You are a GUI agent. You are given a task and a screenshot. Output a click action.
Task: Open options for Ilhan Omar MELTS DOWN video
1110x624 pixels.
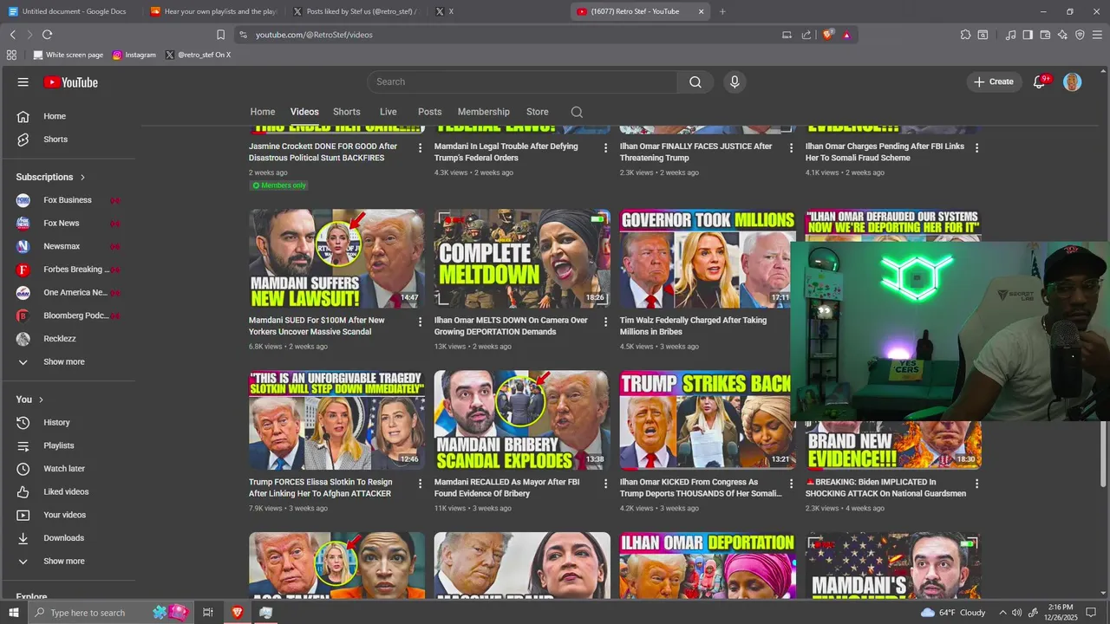tap(606, 322)
